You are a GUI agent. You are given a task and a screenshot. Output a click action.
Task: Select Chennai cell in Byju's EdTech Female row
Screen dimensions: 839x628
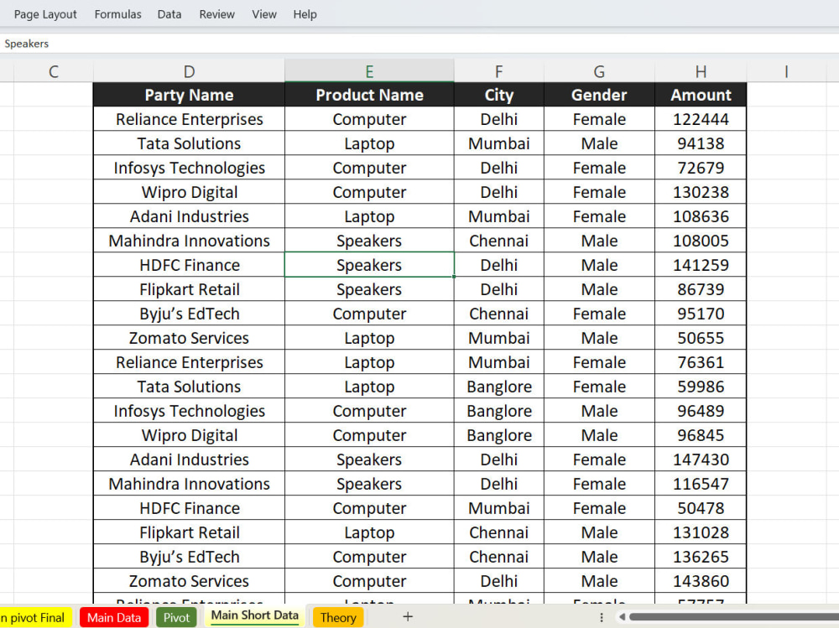pos(498,314)
